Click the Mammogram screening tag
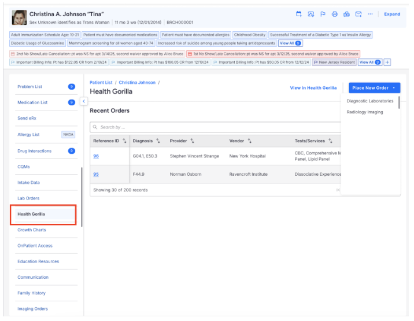Image resolution: width=414 pixels, height=321 pixels. pyautogui.click(x=111, y=43)
